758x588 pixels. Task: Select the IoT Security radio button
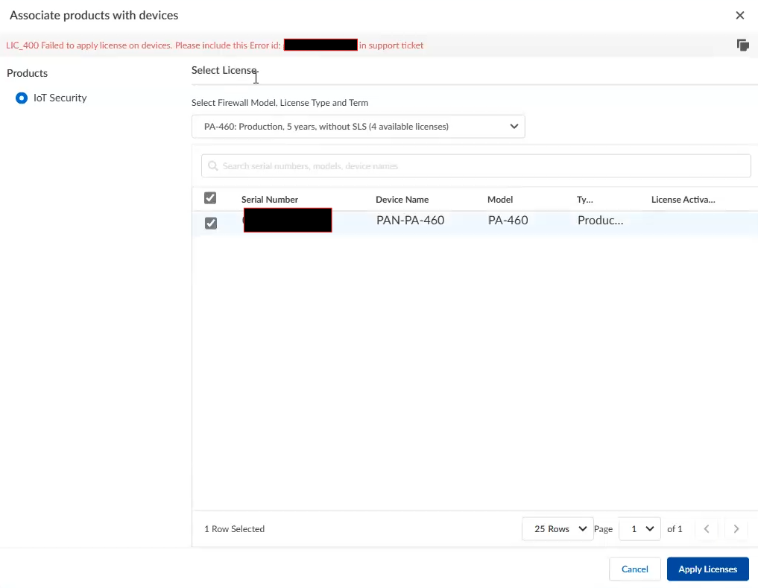point(22,98)
